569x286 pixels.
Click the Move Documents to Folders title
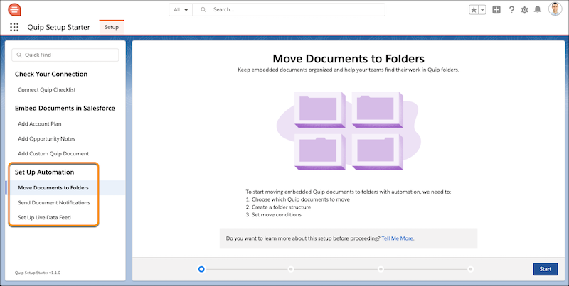pyautogui.click(x=349, y=59)
